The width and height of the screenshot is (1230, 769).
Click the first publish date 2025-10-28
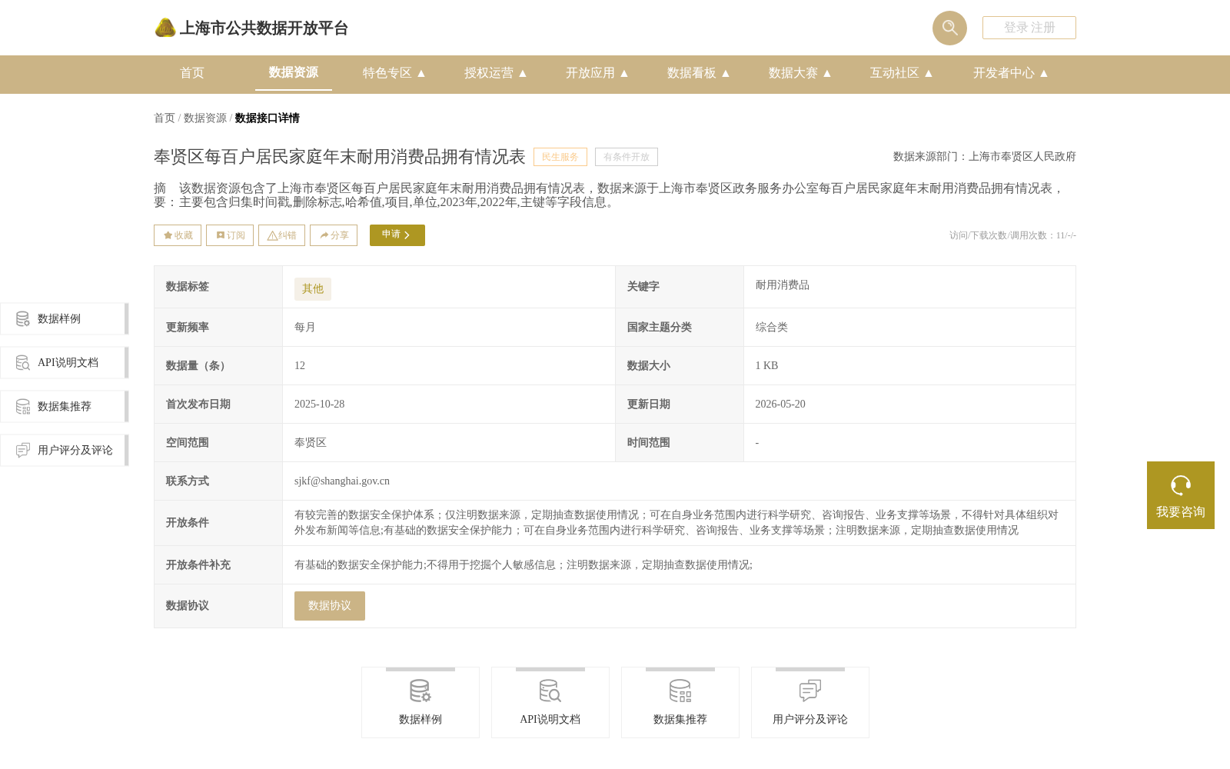pos(320,404)
